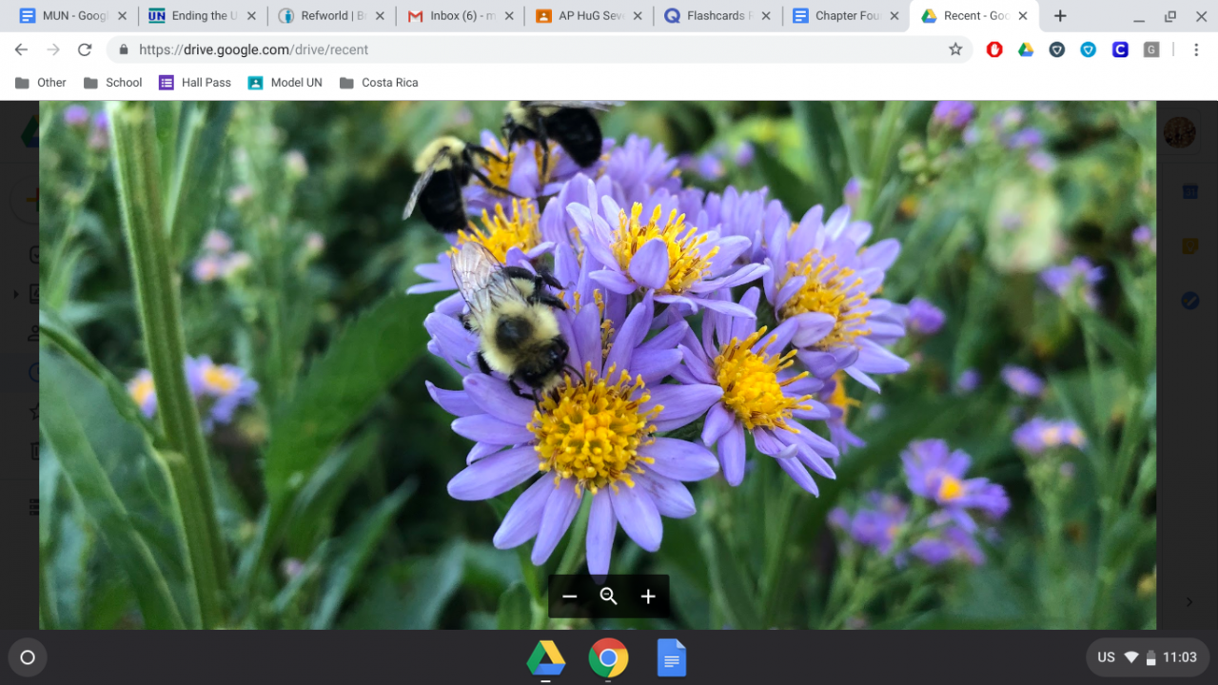Switch to the Ending the U tab
This screenshot has height=685, width=1218.
click(200, 16)
